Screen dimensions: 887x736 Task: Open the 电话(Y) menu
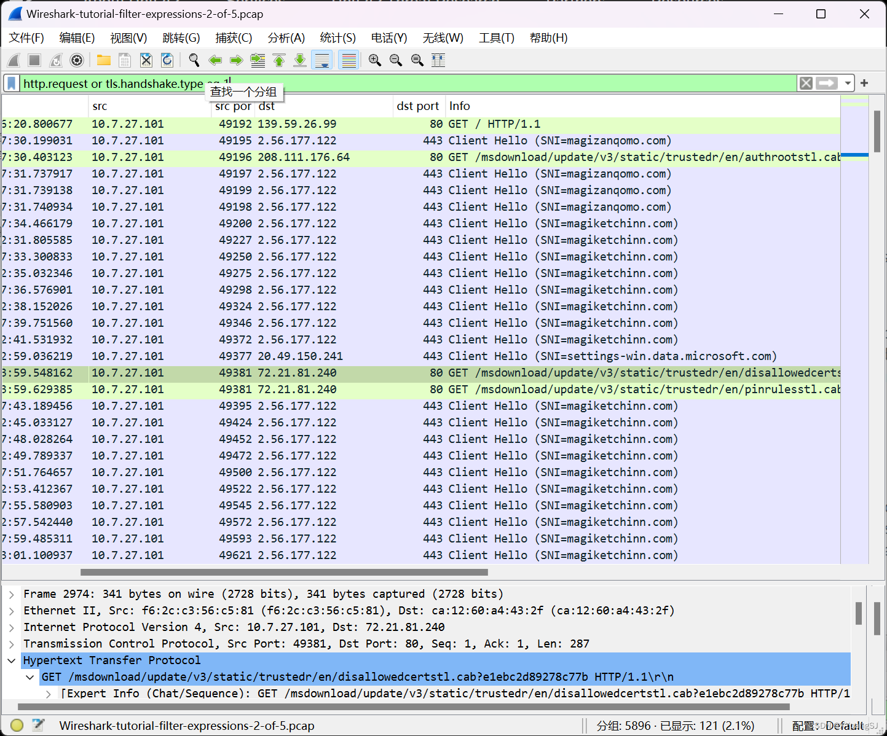(389, 38)
